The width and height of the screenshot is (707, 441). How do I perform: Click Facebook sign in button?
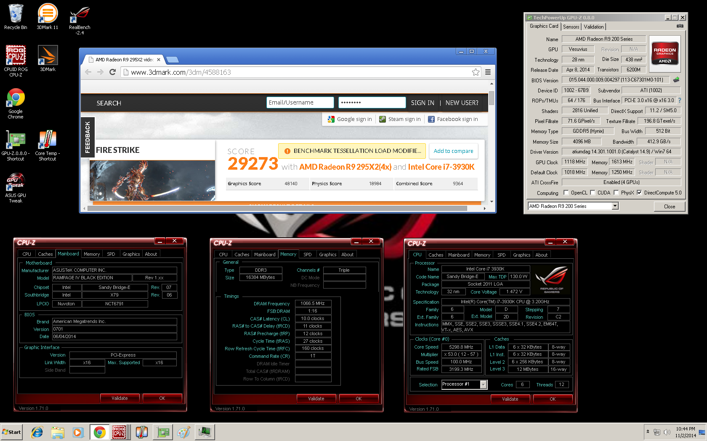coord(453,119)
